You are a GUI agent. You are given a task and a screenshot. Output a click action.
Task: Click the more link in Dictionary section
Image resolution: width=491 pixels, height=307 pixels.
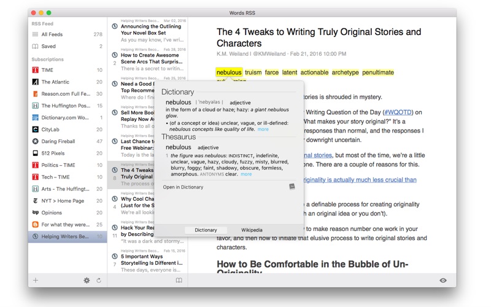pyautogui.click(x=263, y=129)
